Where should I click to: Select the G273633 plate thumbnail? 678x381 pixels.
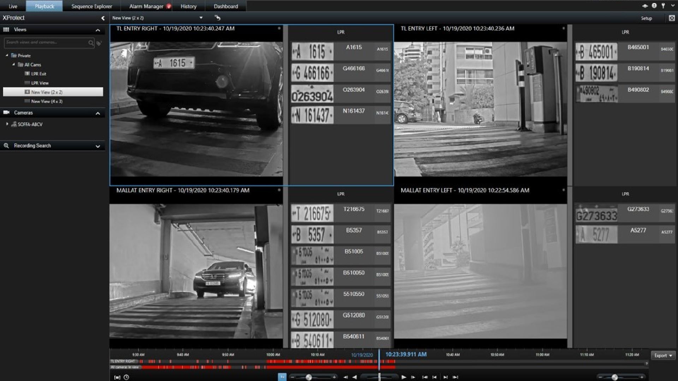click(596, 213)
